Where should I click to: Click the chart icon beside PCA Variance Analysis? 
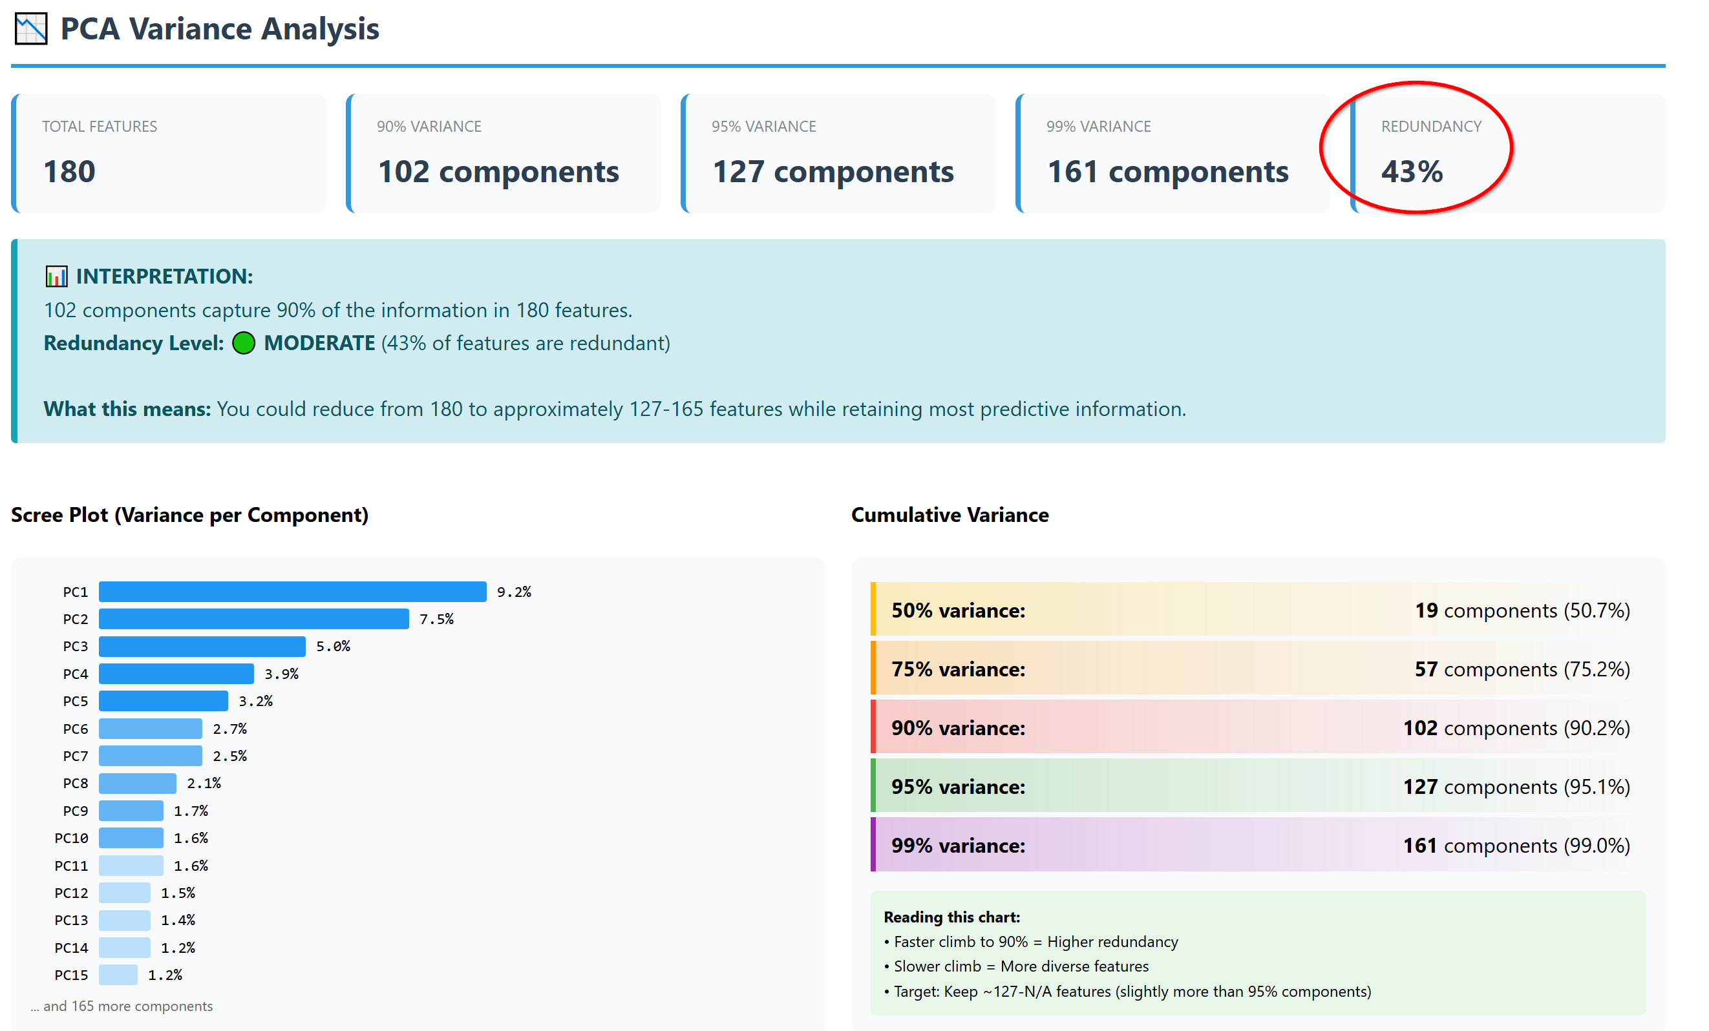point(31,28)
